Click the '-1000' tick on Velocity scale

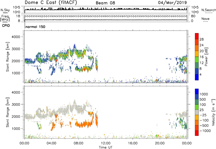205,131
